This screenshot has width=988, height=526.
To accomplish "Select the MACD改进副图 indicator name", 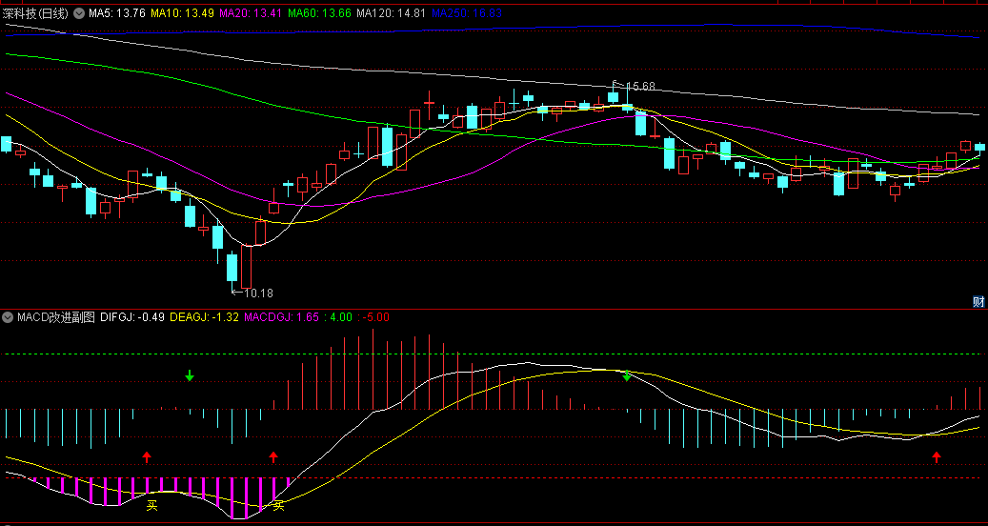I will click(x=55, y=318).
